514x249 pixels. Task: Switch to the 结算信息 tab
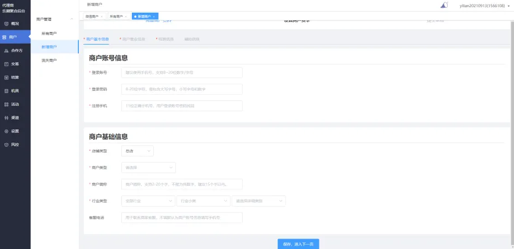click(x=164, y=39)
